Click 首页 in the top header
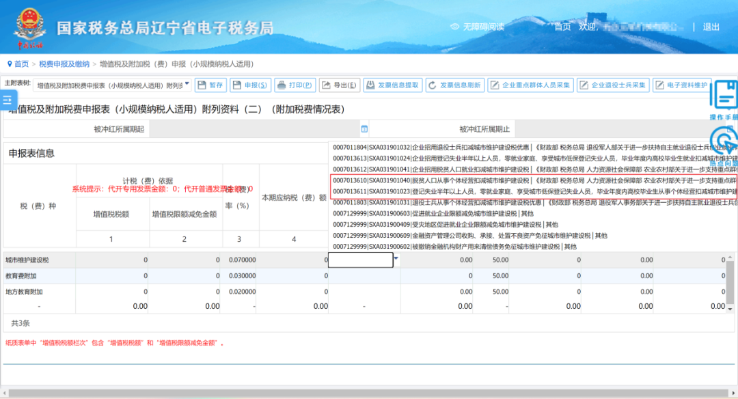738x399 pixels. [562, 27]
